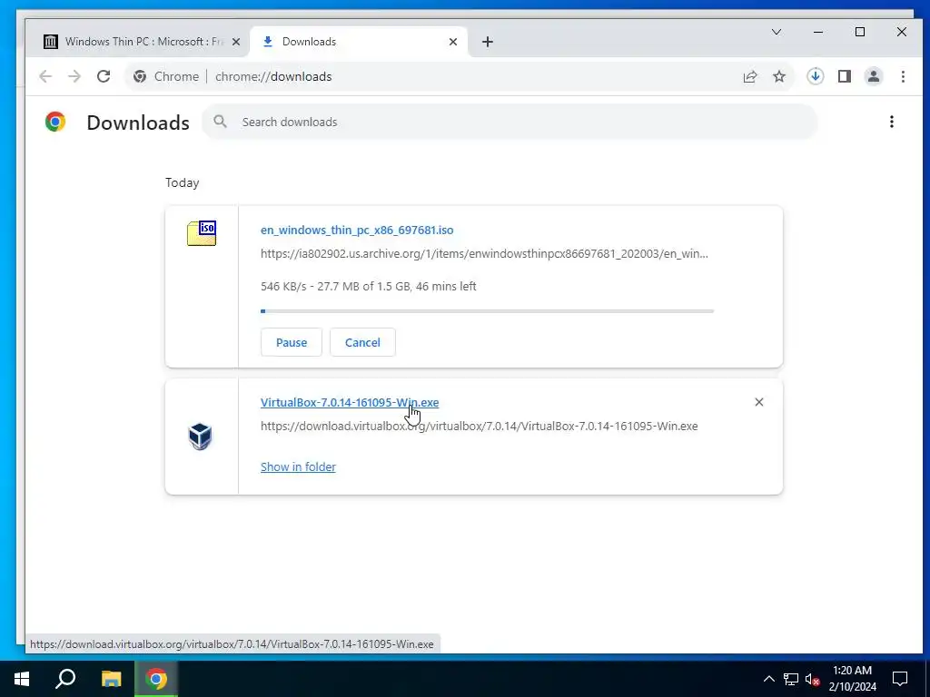Click the Search downloads field
The width and height of the screenshot is (930, 697).
pos(510,123)
